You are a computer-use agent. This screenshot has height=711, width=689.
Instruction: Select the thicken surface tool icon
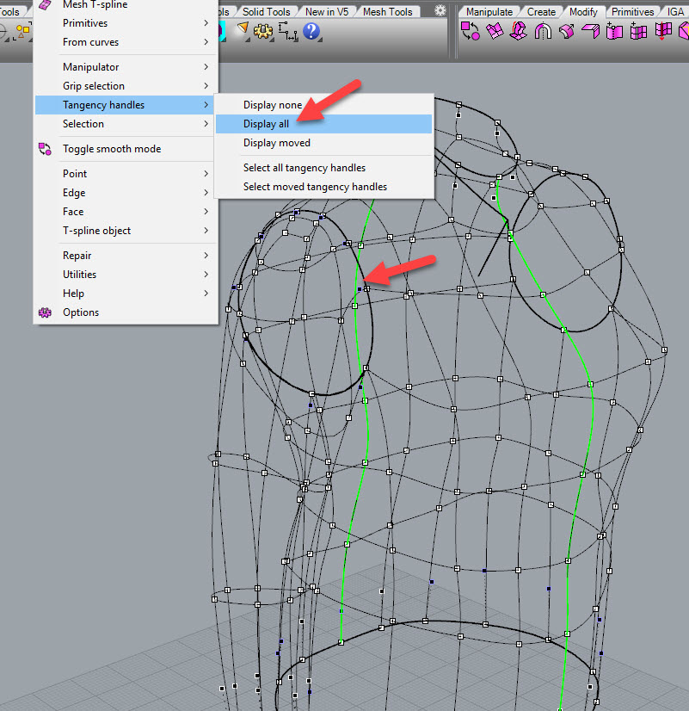point(567,31)
